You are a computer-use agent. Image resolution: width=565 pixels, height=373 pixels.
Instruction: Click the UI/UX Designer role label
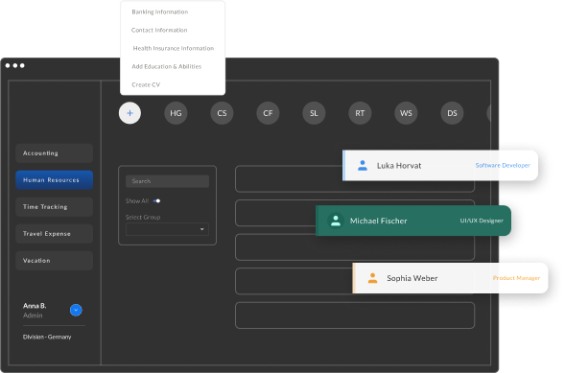(482, 221)
